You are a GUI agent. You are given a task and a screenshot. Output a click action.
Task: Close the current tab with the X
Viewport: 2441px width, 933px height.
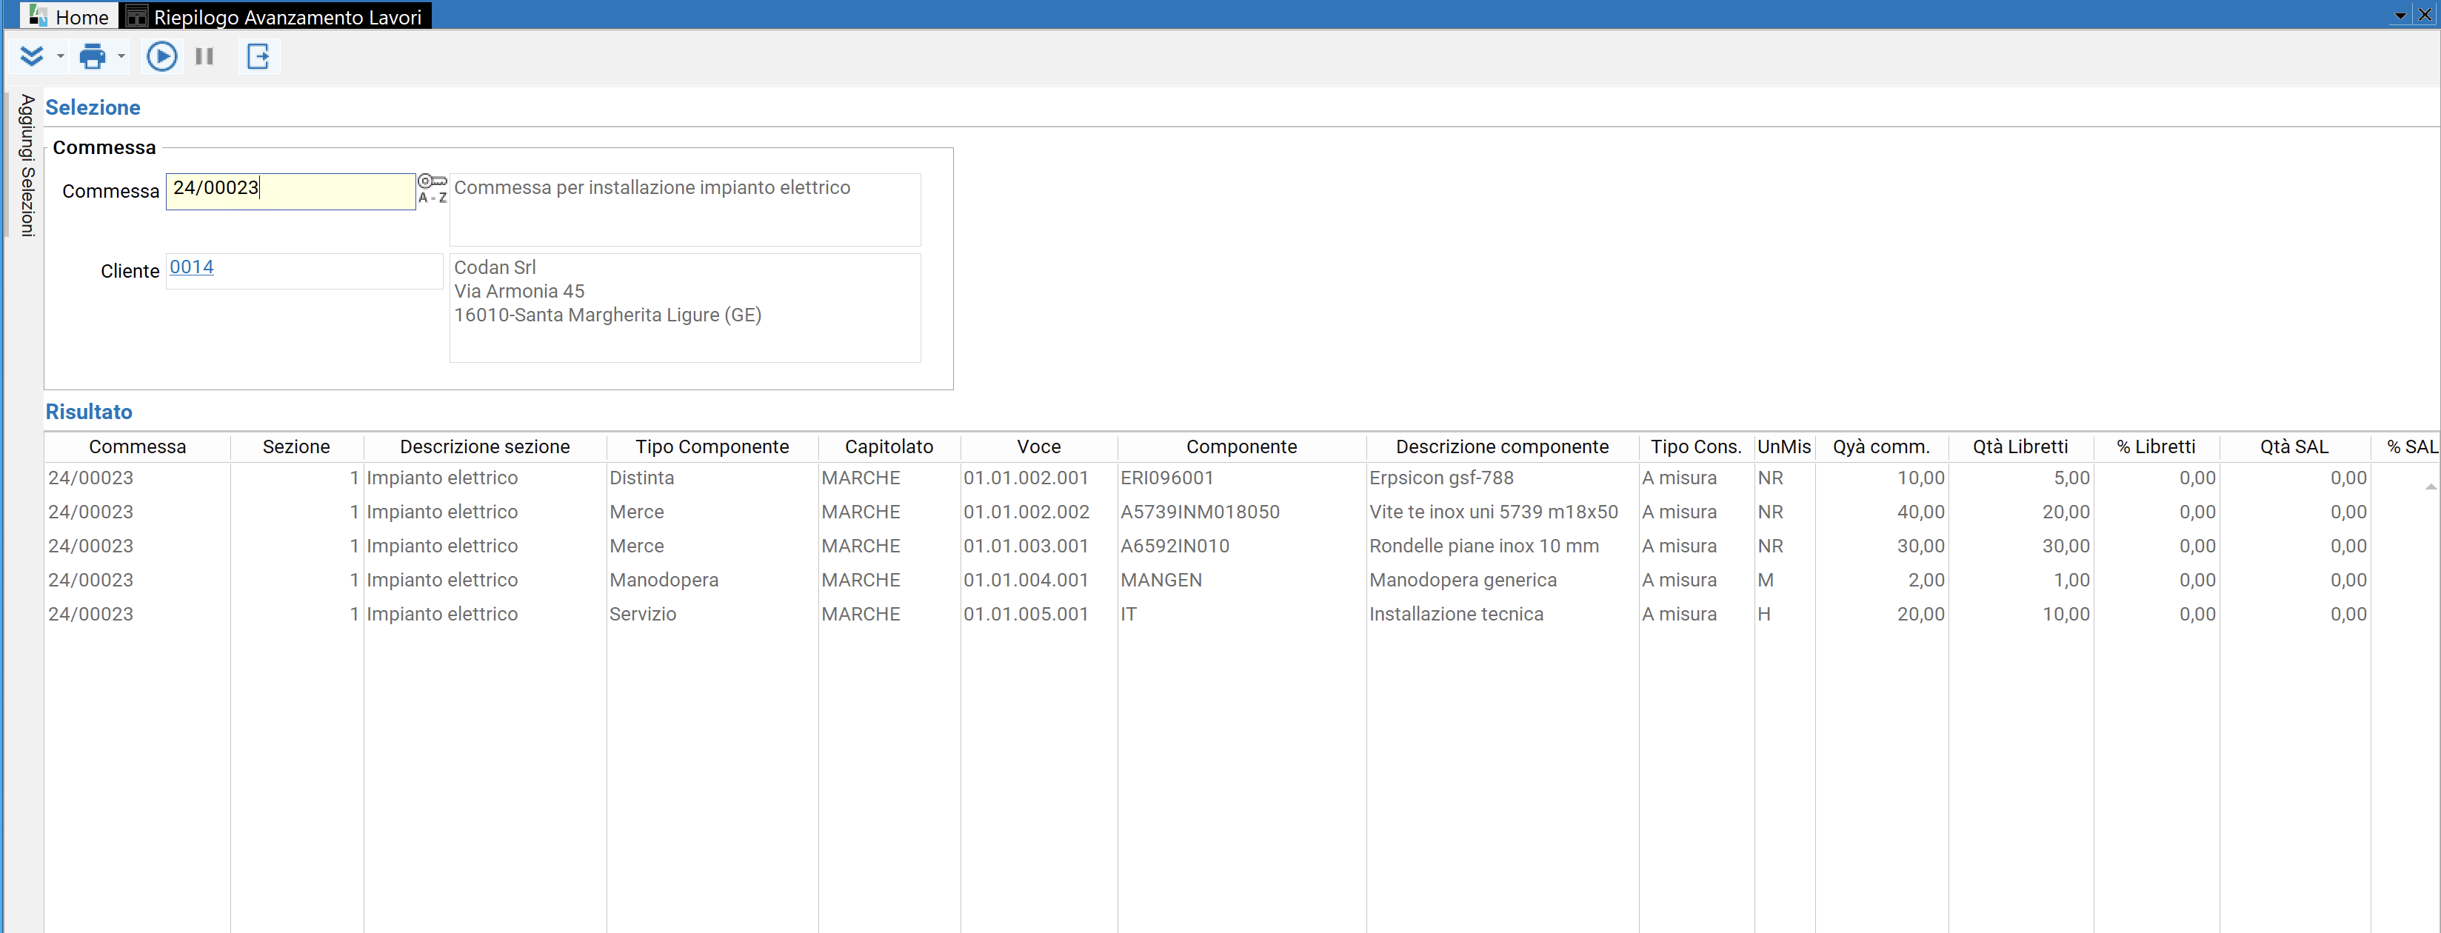click(2425, 14)
